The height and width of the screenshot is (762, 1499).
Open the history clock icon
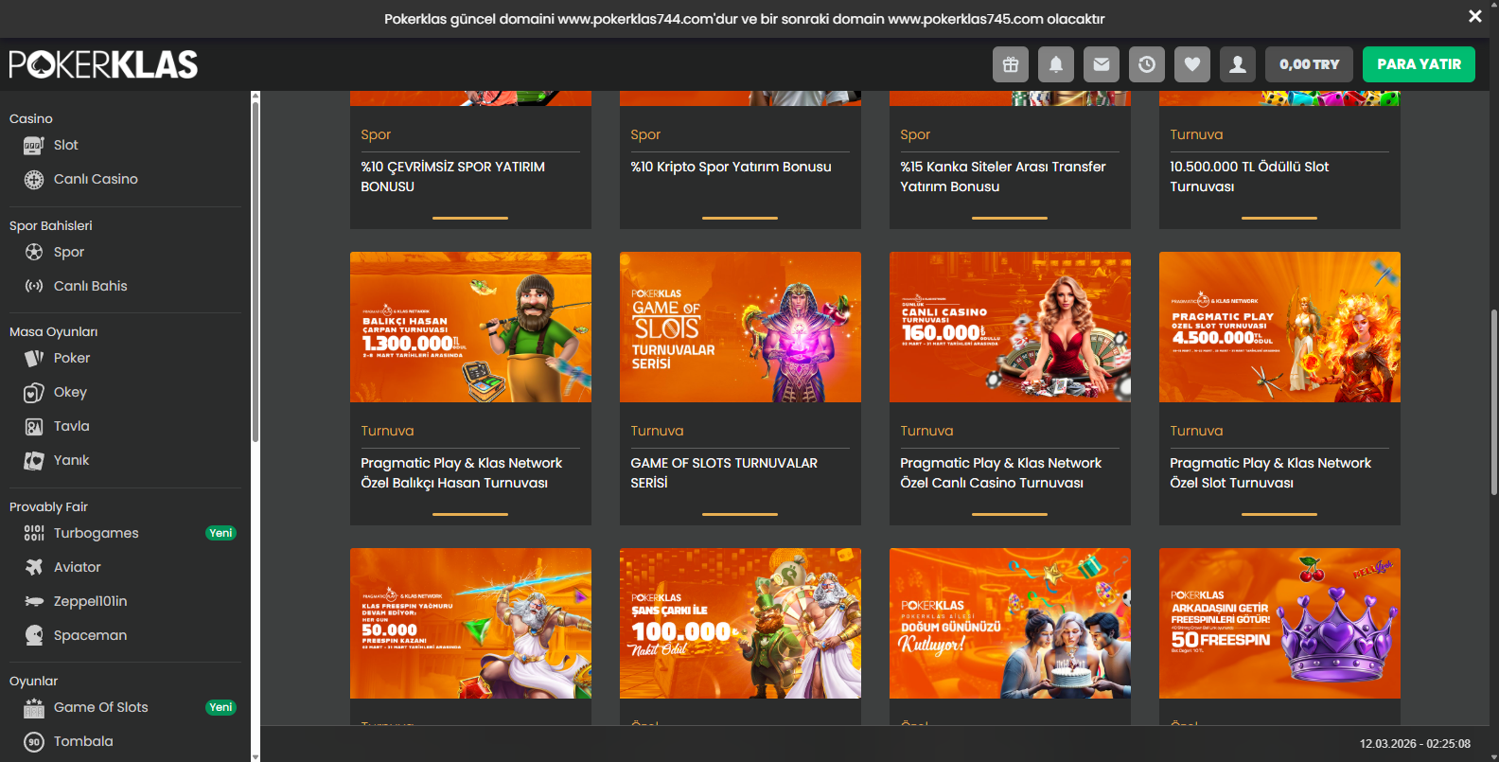pos(1147,64)
